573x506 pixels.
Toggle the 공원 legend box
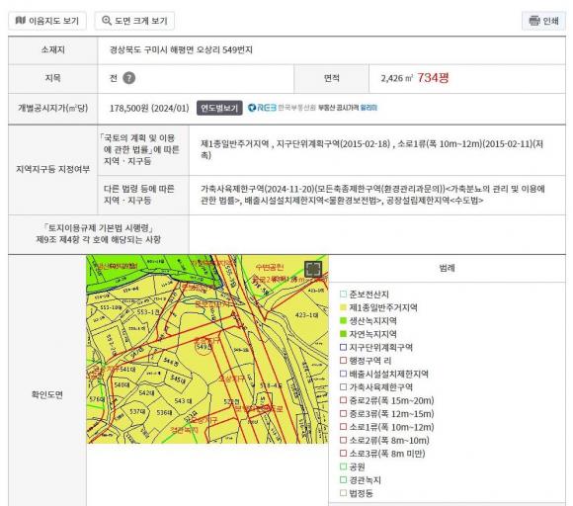tap(343, 466)
